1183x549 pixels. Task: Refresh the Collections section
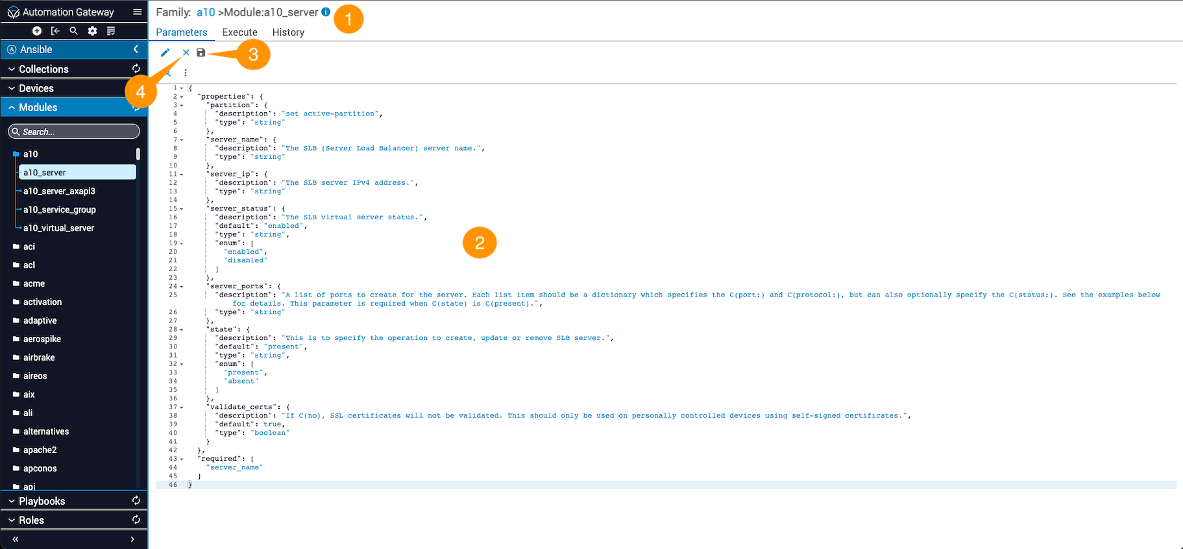tap(136, 69)
